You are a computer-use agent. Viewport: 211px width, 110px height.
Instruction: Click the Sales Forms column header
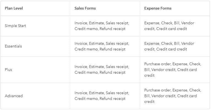(85, 8)
